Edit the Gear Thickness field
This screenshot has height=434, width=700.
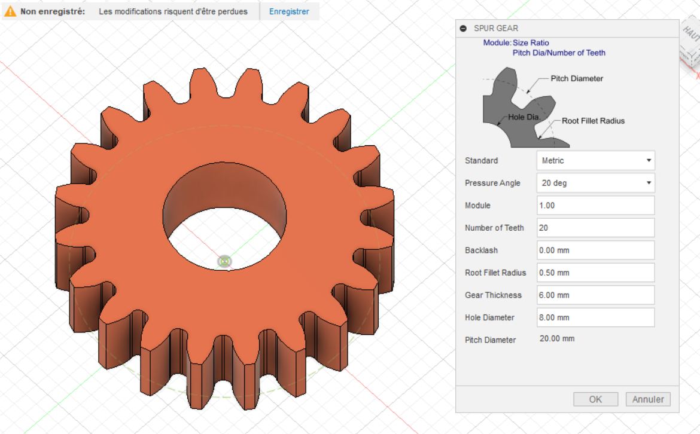(595, 295)
